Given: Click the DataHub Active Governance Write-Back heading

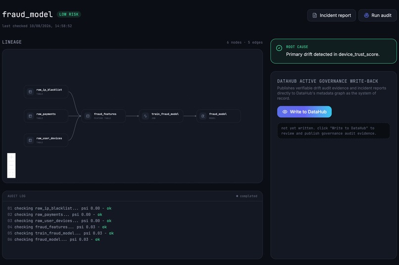Looking at the screenshot, I should [328, 81].
